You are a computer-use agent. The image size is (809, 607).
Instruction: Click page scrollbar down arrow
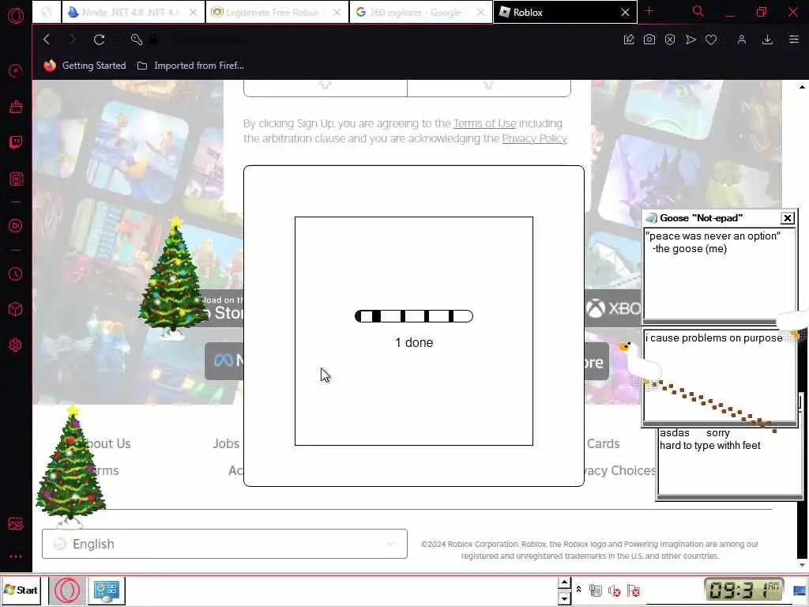point(802,564)
